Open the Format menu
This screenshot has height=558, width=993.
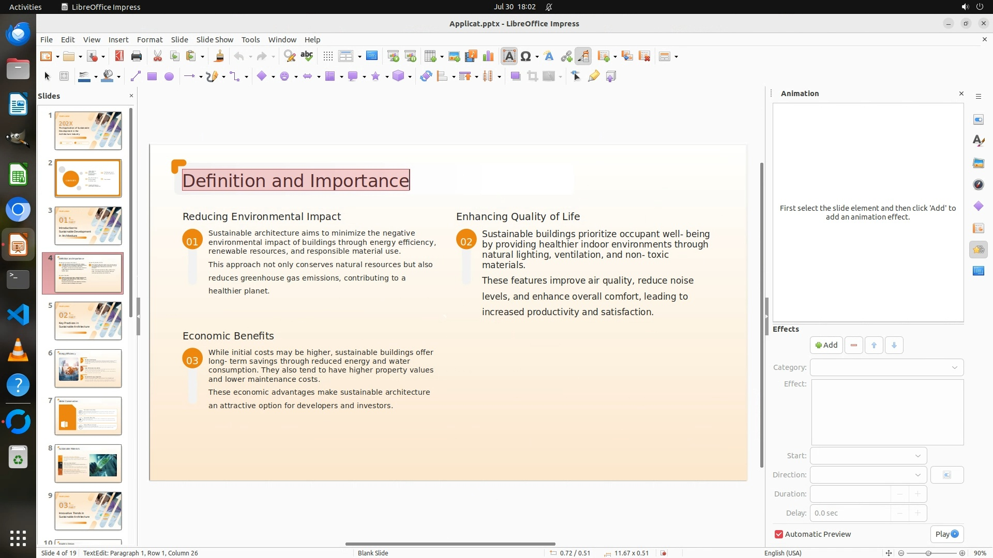click(149, 39)
